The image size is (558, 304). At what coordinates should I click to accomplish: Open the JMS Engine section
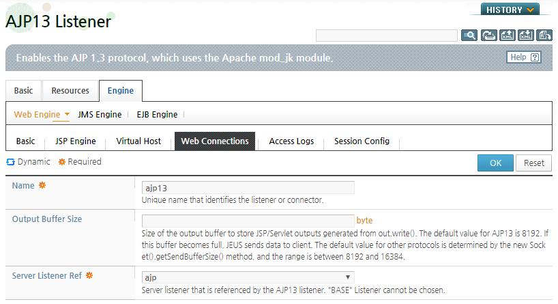pos(100,114)
